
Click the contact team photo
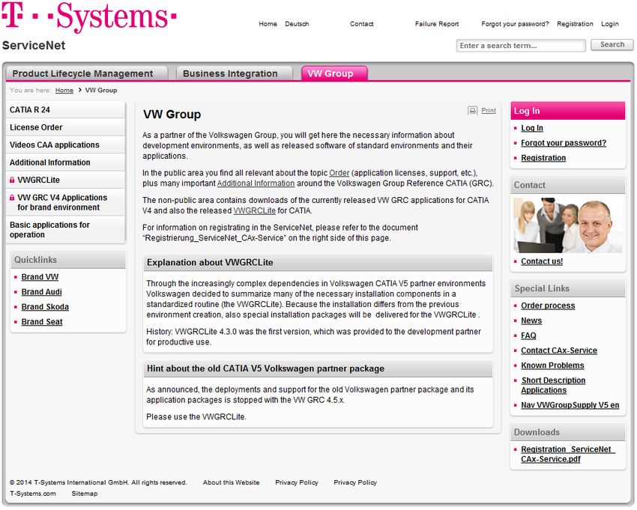pyautogui.click(x=567, y=225)
